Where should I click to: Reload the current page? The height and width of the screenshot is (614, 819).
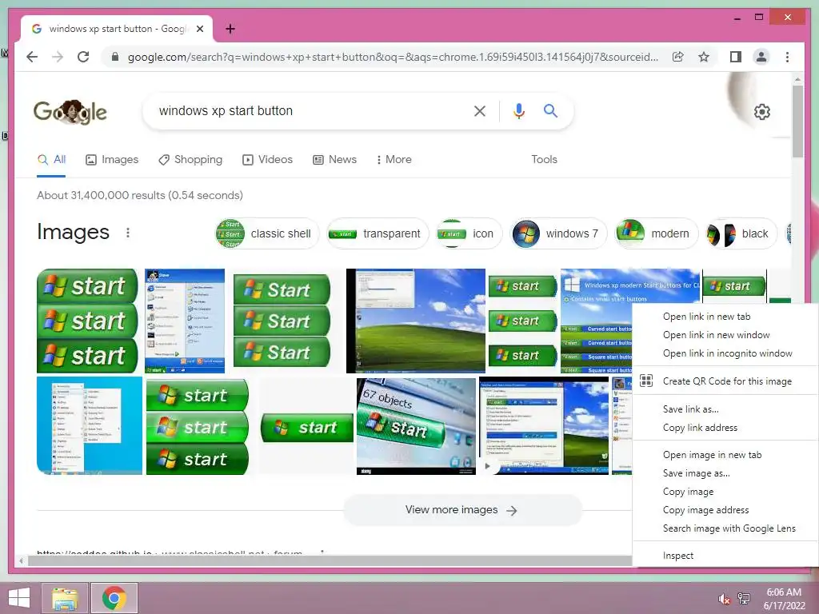pyautogui.click(x=83, y=57)
